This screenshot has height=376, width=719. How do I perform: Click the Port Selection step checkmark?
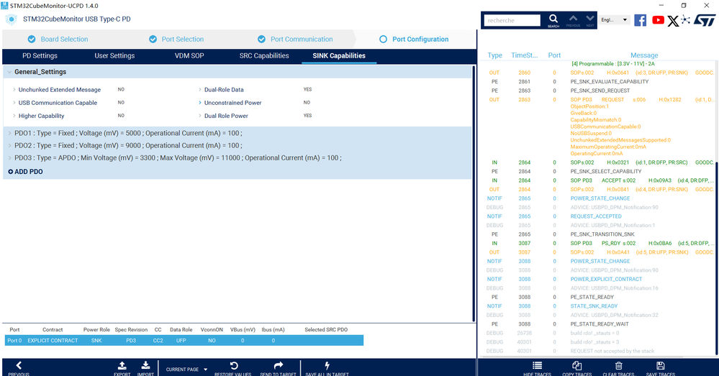pos(153,40)
